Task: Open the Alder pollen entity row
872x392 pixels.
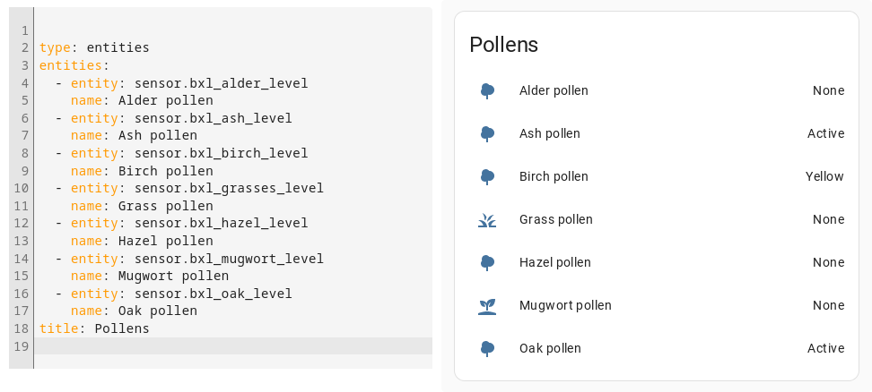Action: pyautogui.click(x=657, y=91)
